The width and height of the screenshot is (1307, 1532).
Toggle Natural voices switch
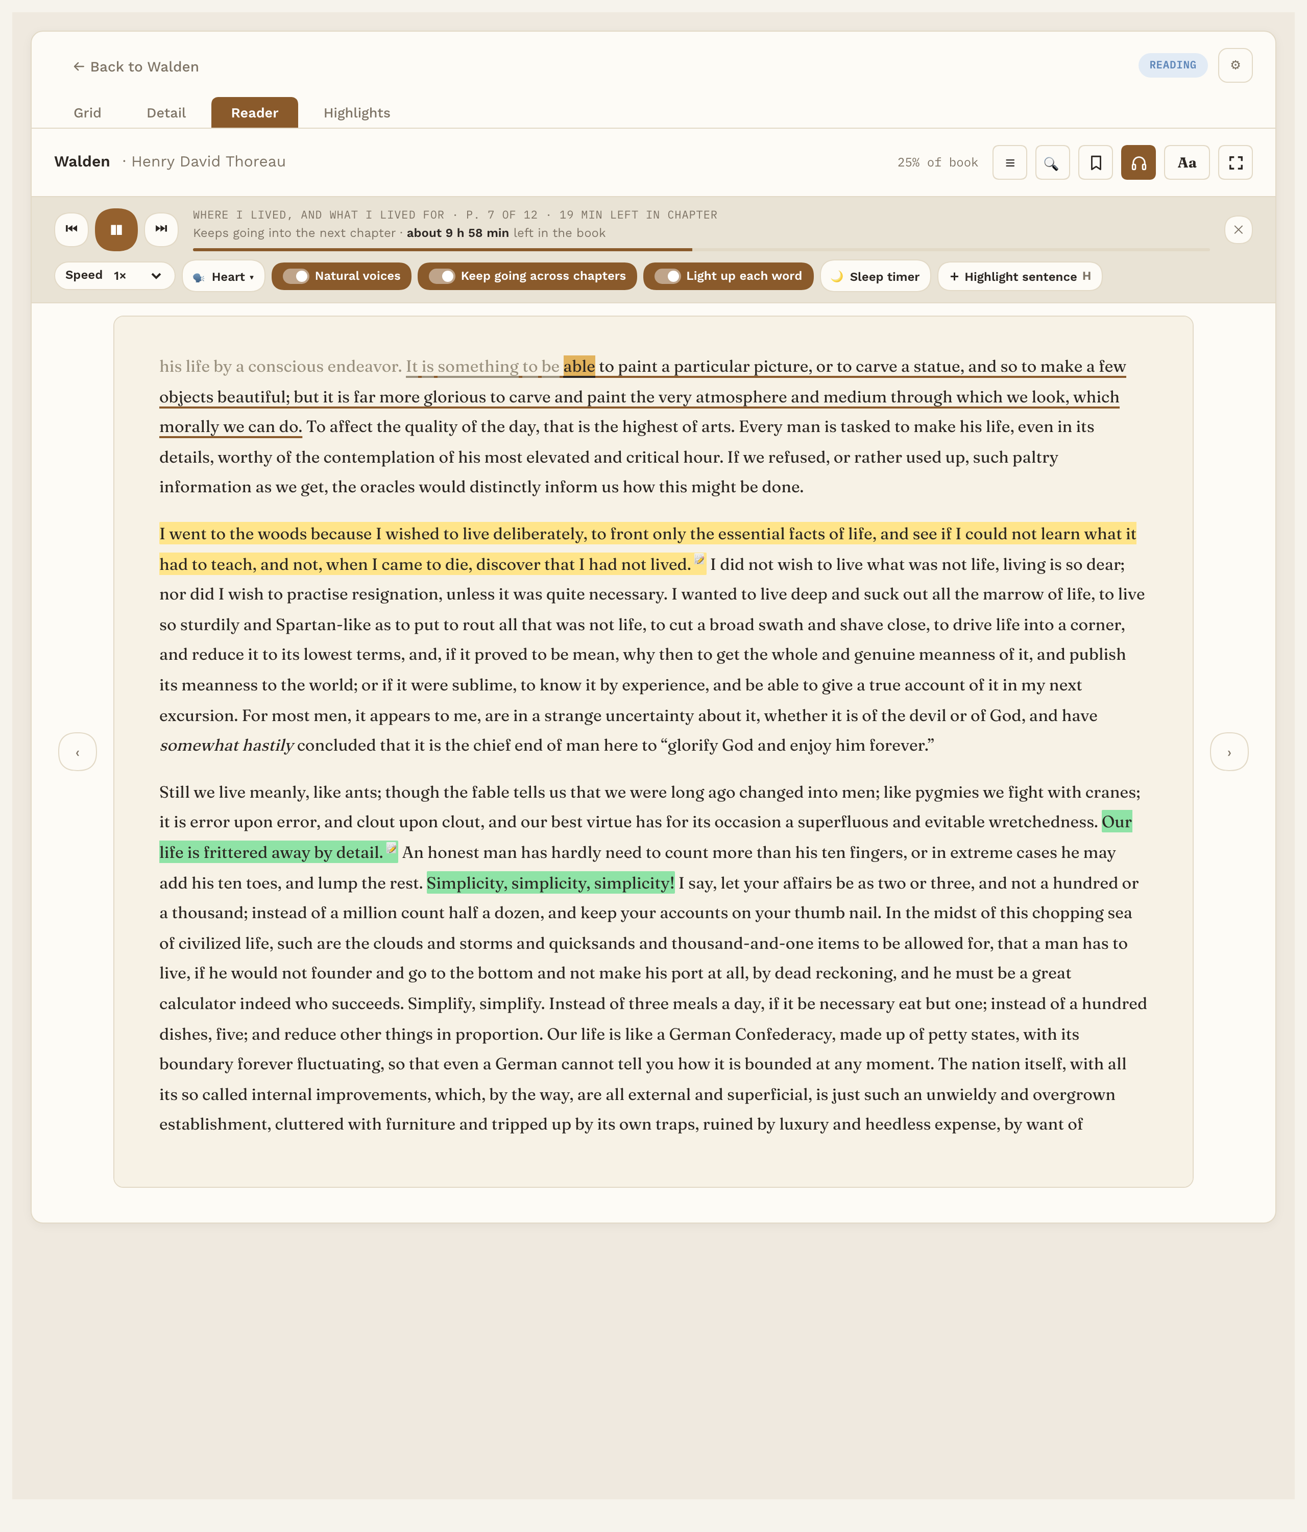342,277
